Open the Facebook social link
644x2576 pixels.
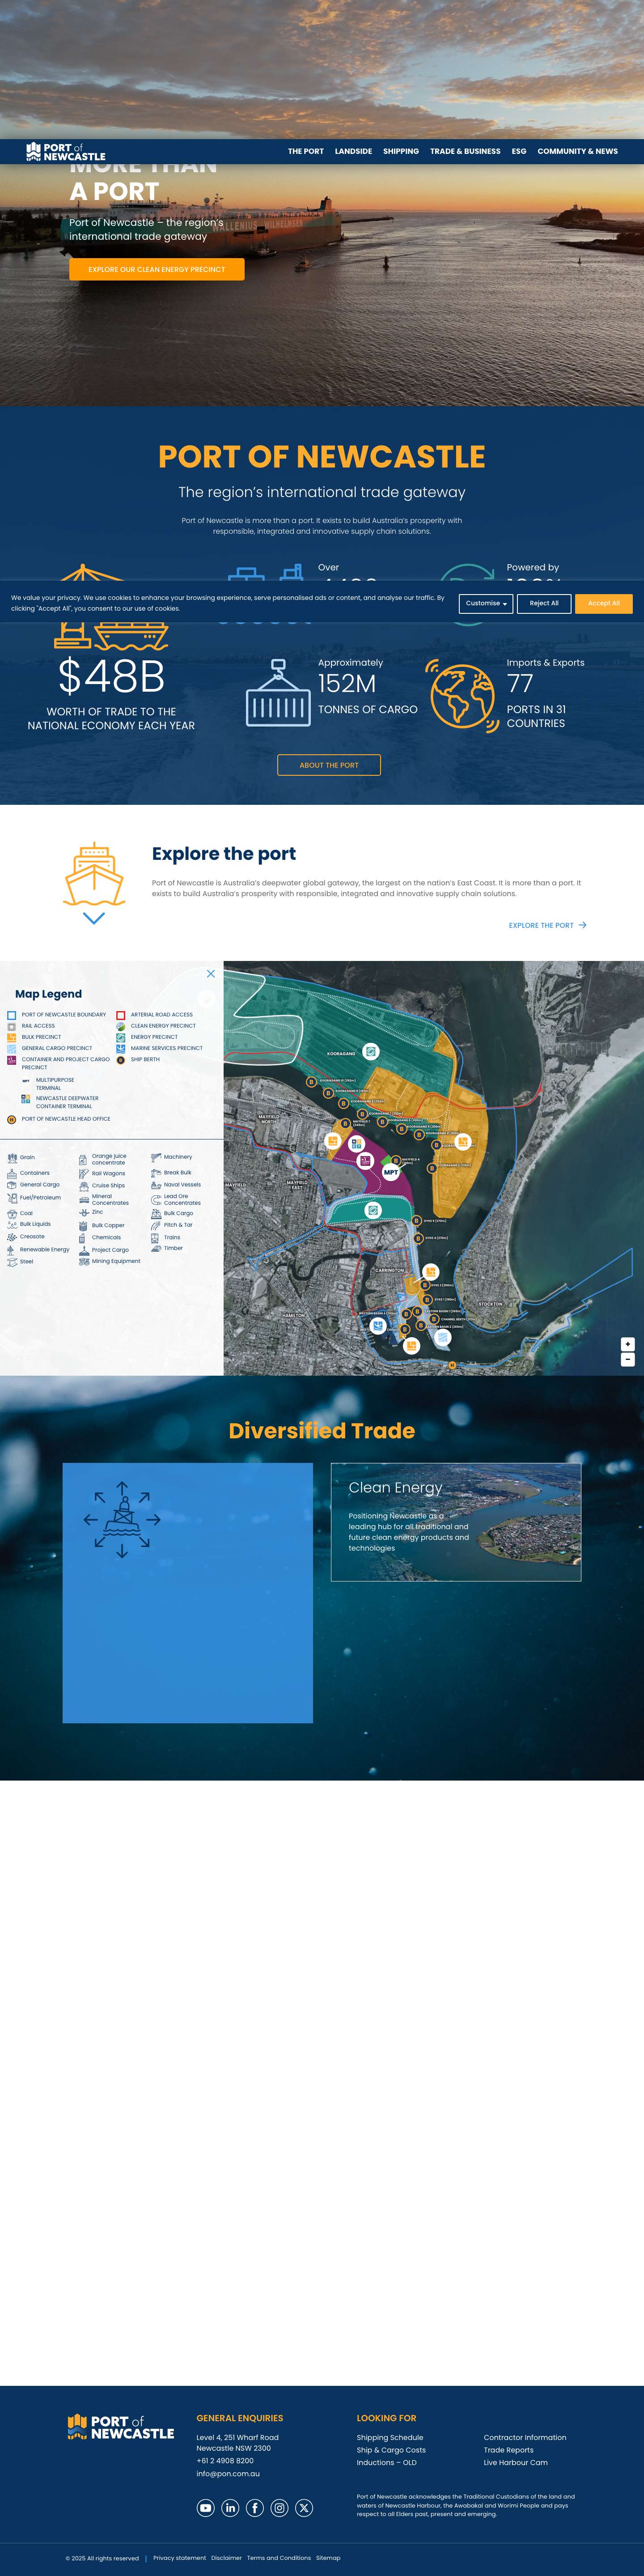255,2507
